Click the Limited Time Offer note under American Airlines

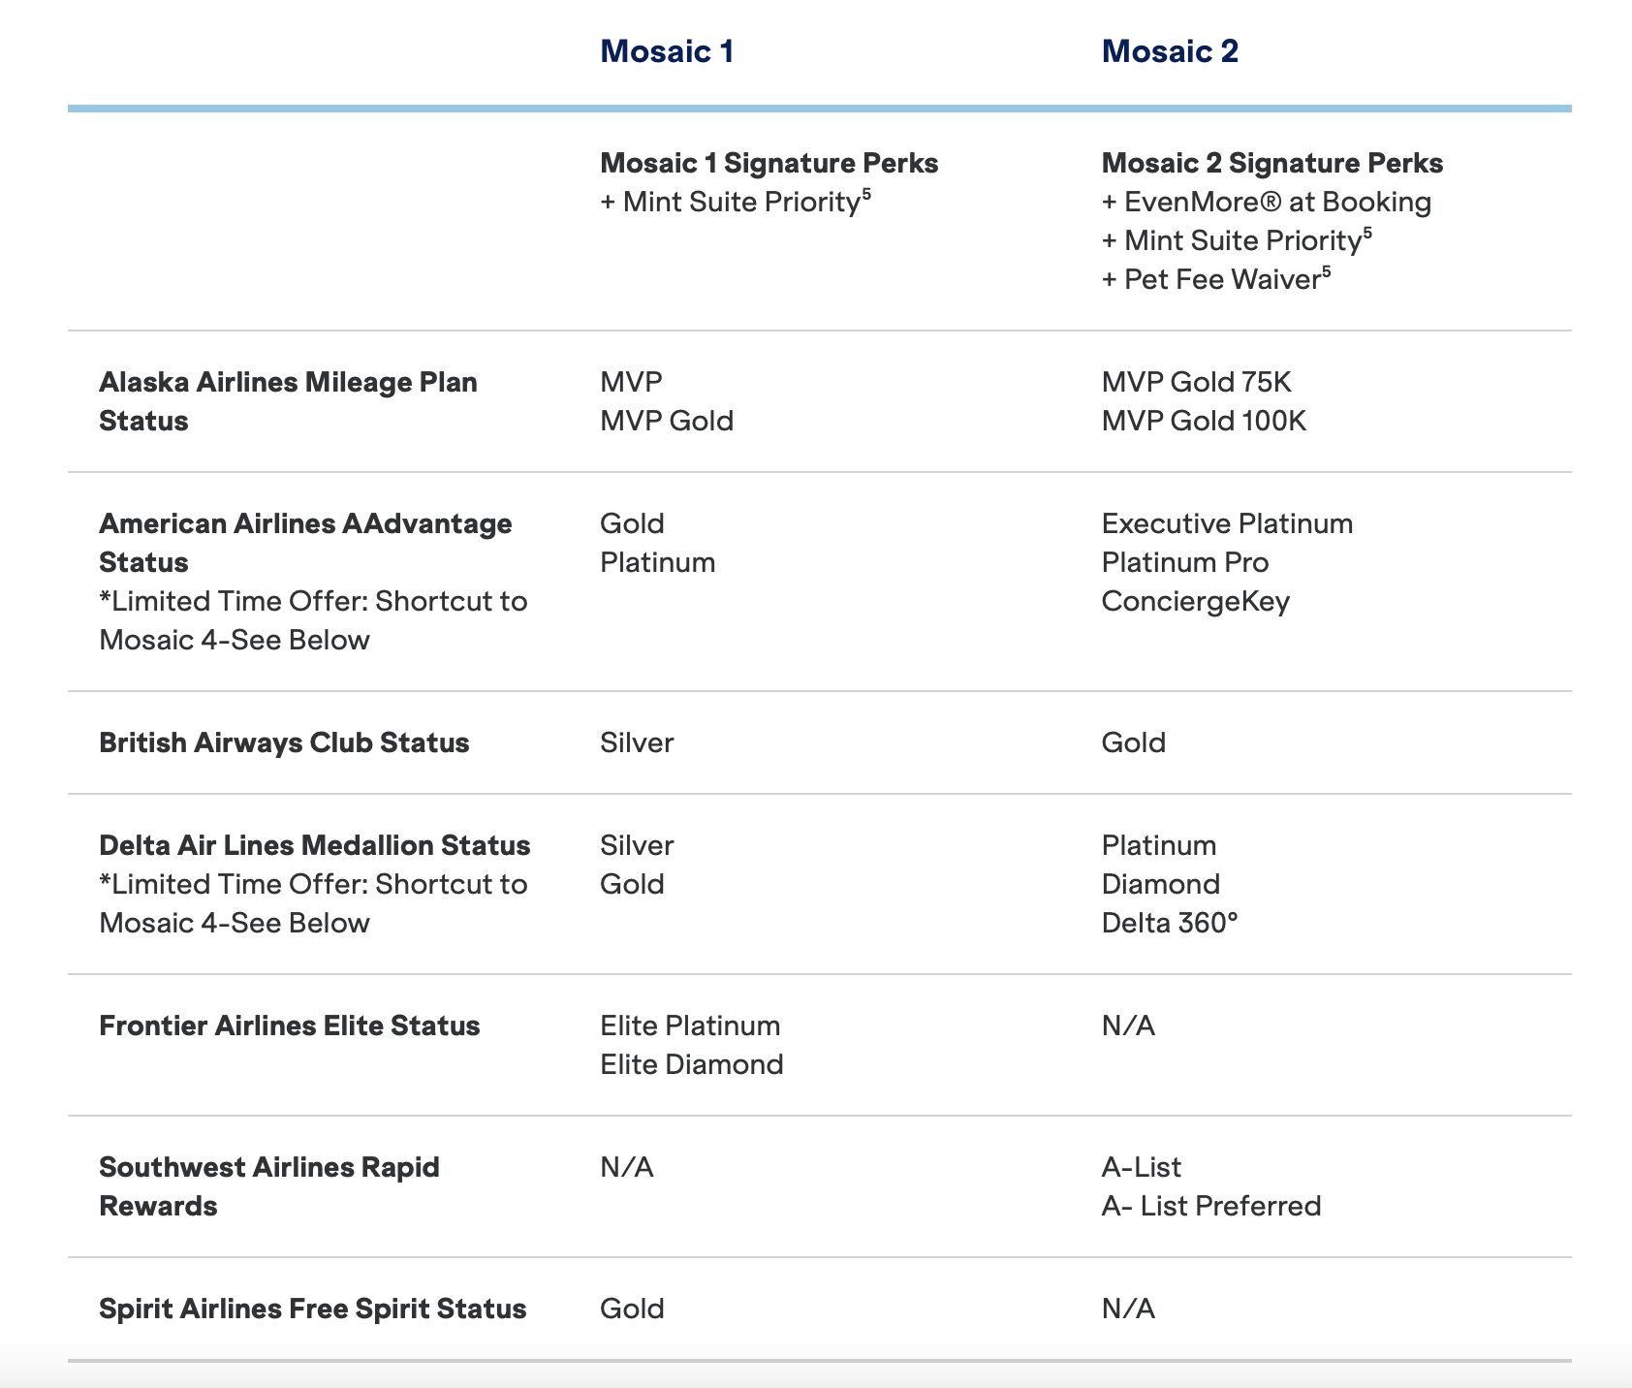(313, 620)
